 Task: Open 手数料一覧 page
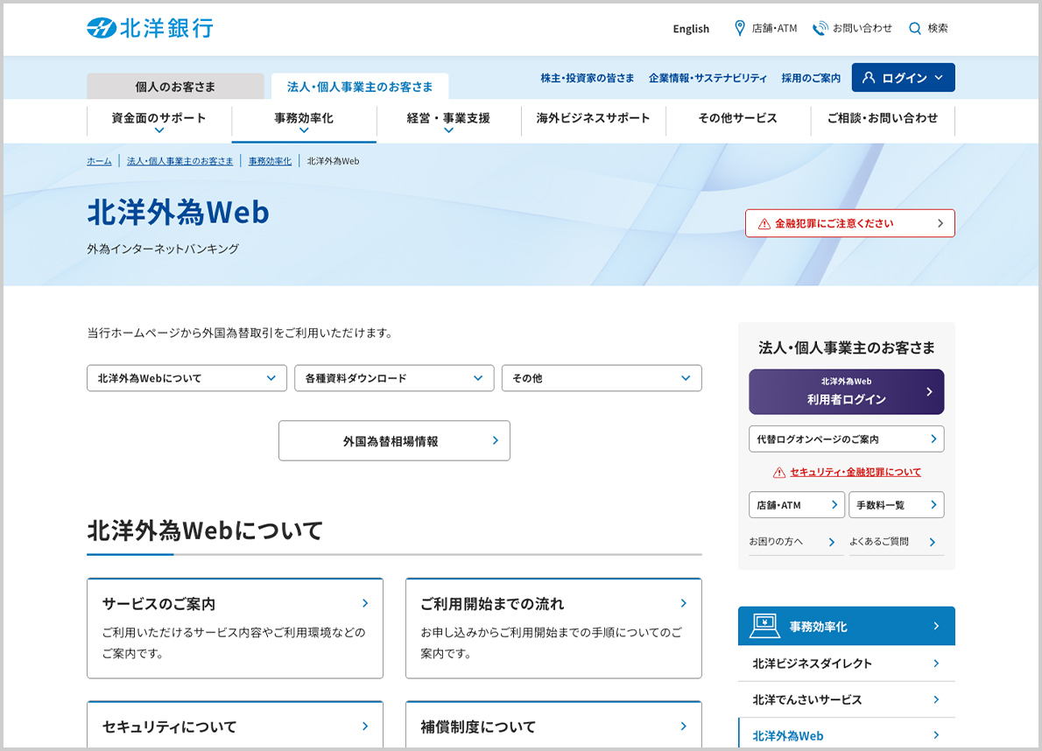[897, 505]
